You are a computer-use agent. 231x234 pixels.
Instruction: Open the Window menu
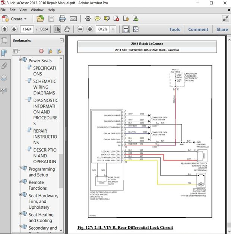coord(37,10)
